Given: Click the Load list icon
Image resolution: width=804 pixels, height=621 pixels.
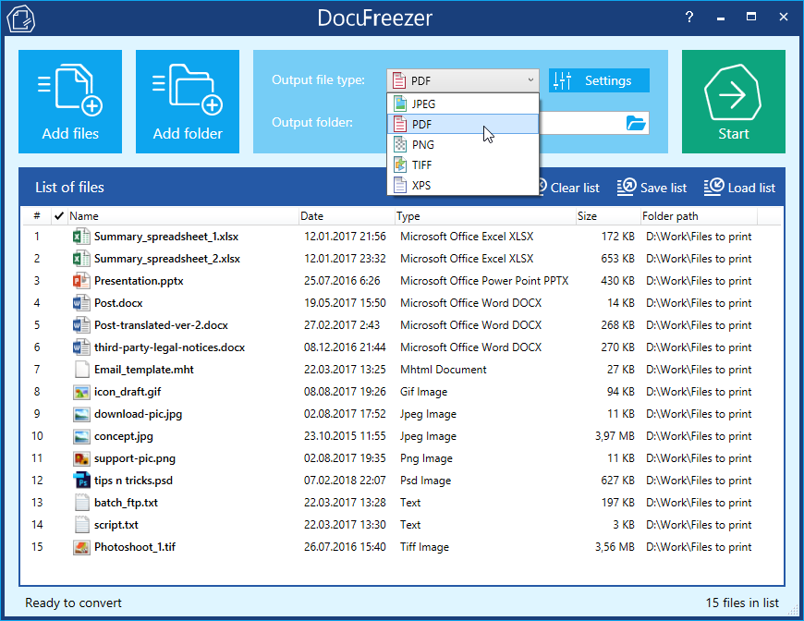Looking at the screenshot, I should click(x=713, y=187).
